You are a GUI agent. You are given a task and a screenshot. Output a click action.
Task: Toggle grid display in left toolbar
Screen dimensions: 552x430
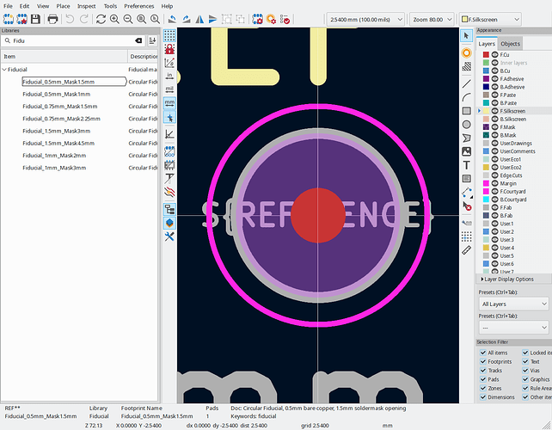coord(169,35)
